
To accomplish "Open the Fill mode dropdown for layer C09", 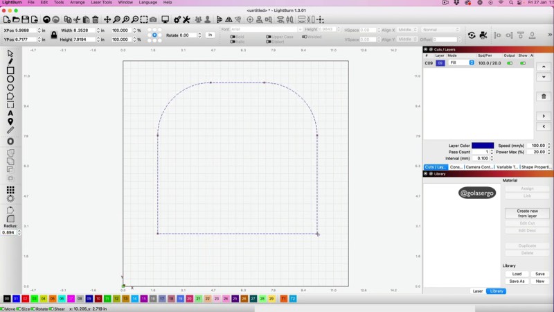I will (462, 63).
